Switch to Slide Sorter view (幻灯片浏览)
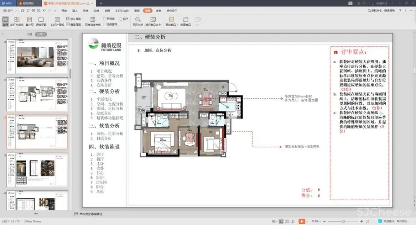Viewport: 416px width, 225px height. (x=17, y=21)
